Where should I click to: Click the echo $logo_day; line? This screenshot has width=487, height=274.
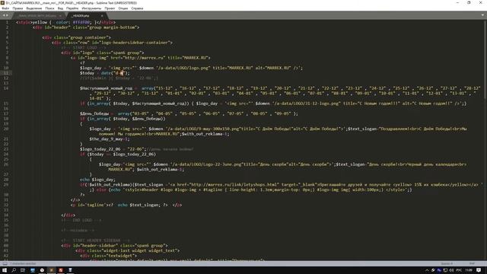pos(97,180)
